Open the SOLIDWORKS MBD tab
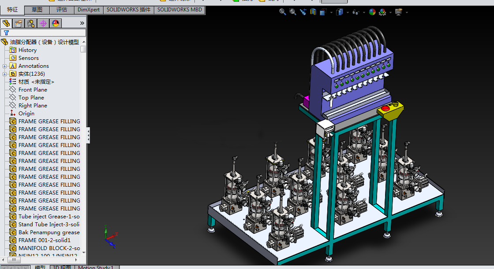494x269 pixels. point(180,10)
